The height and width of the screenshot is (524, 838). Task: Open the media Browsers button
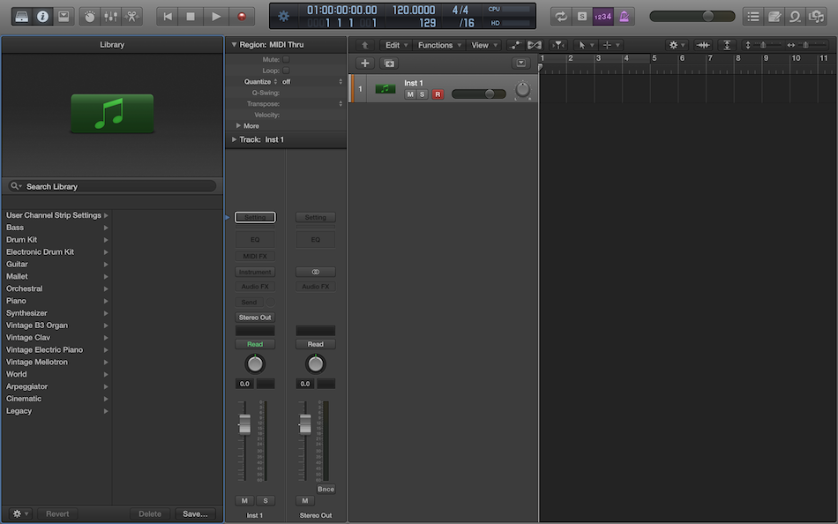click(816, 17)
